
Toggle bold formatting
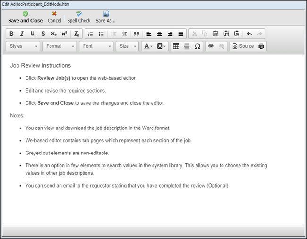click(x=11, y=34)
